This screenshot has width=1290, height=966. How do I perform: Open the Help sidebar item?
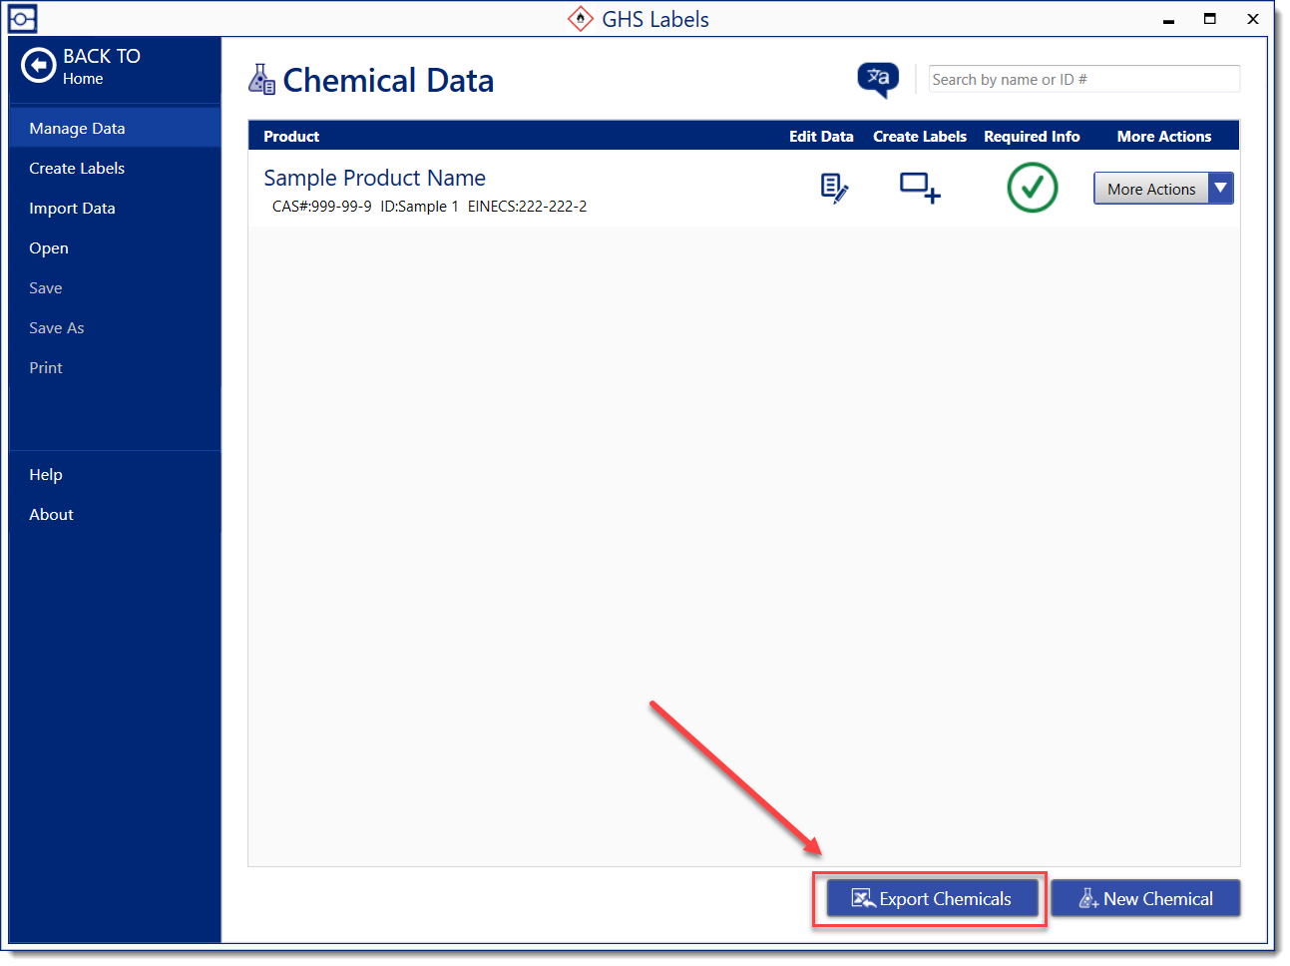click(x=46, y=475)
